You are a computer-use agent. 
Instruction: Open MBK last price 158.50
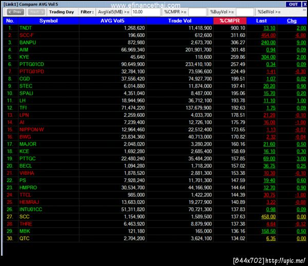coord(268,231)
